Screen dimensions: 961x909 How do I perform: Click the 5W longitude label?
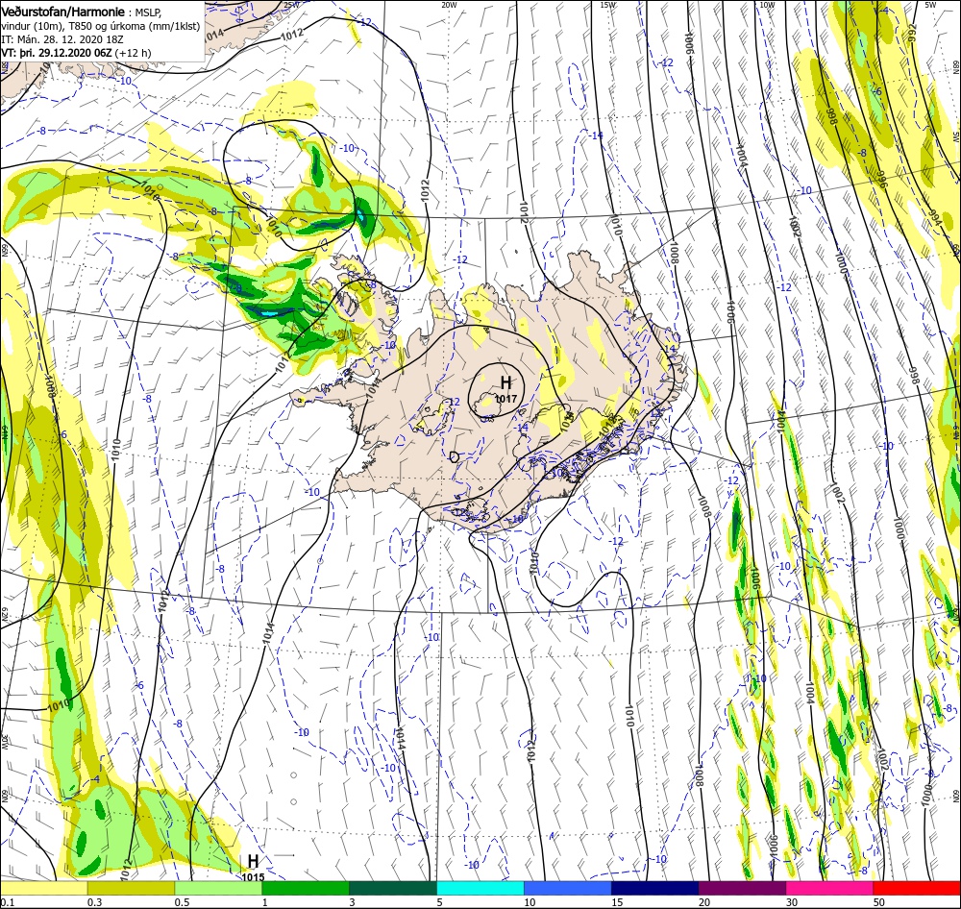(930, 4)
